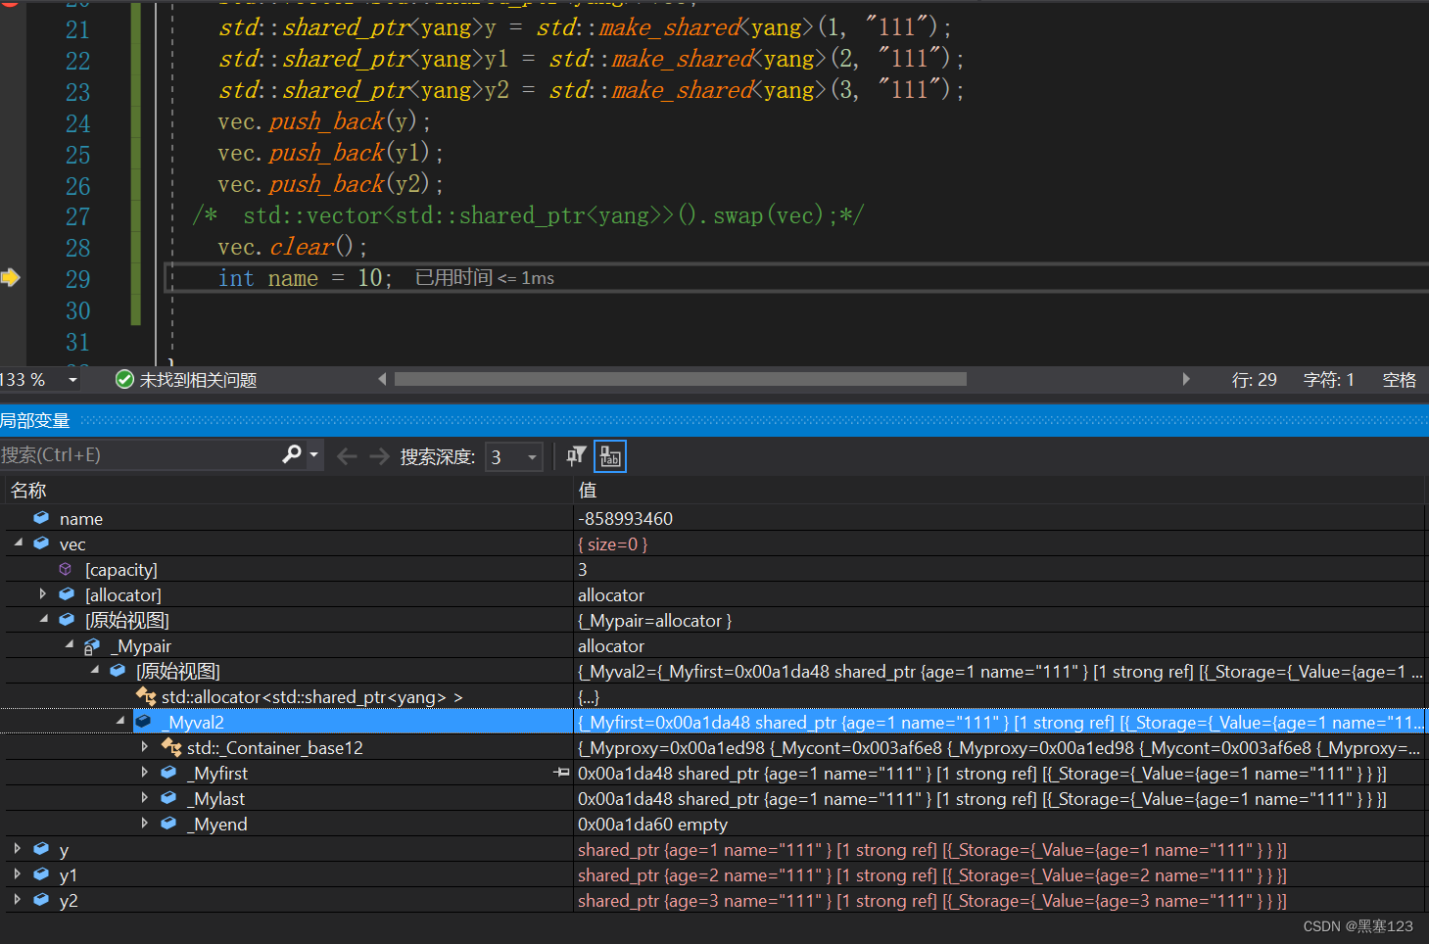Click the search forward arrow
1429x944 pixels.
[x=379, y=456]
